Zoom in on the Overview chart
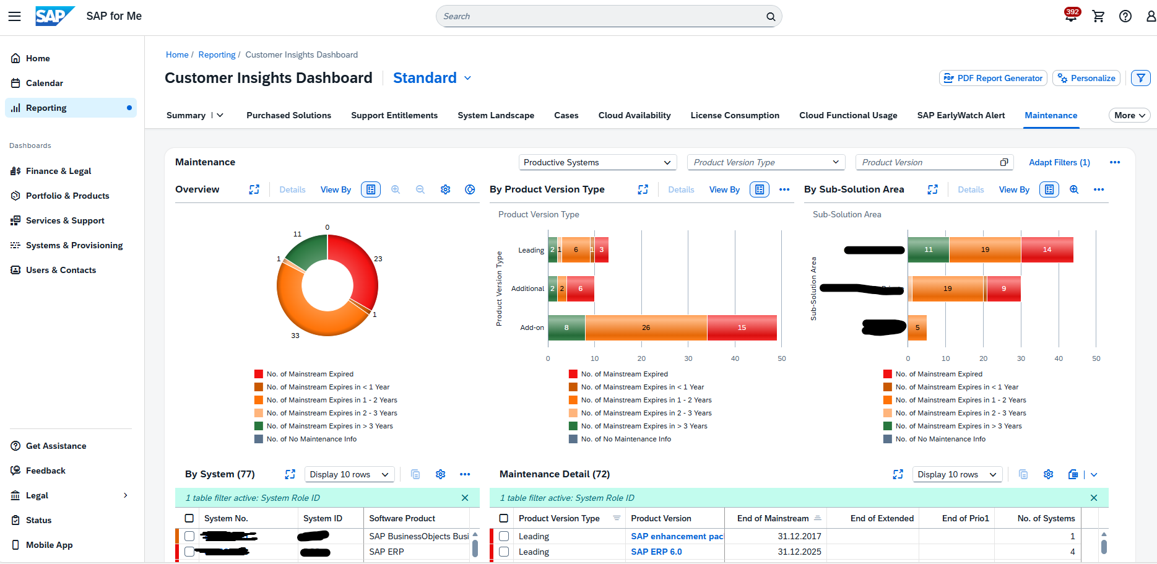 [396, 189]
